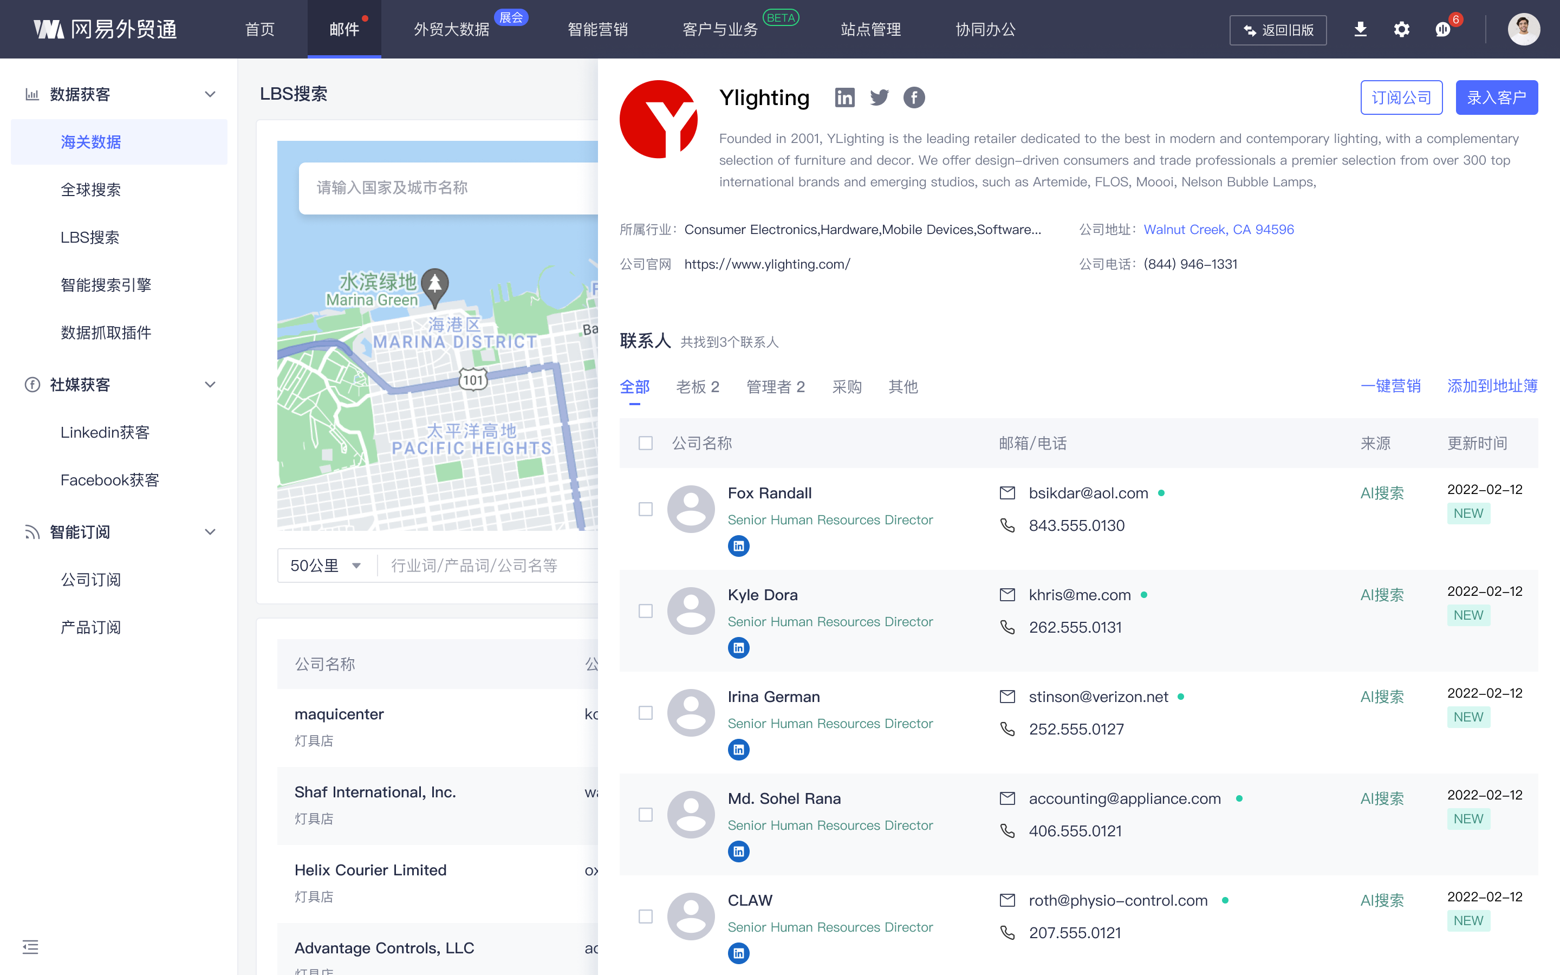Open Ylighting's Twitter icon
This screenshot has width=1560, height=975.
pyautogui.click(x=879, y=97)
